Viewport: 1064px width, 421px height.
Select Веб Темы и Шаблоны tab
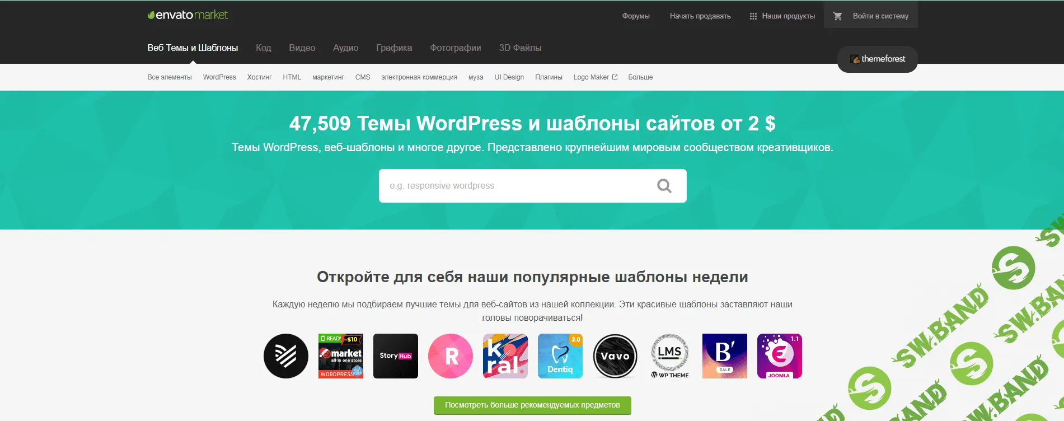tap(193, 48)
